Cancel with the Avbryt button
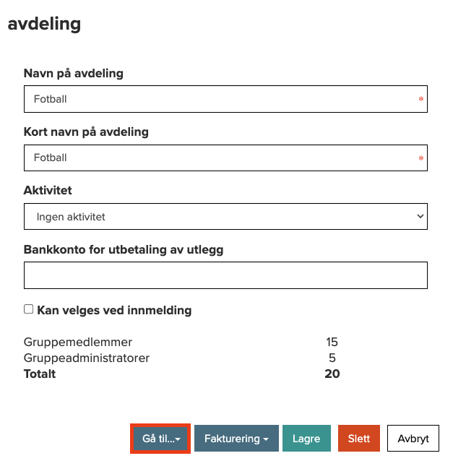453x461 pixels. [x=413, y=439]
